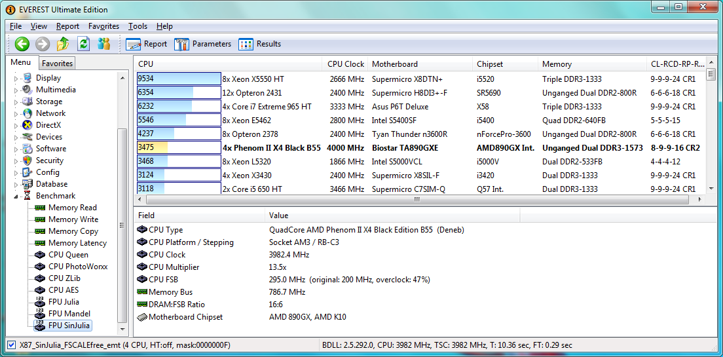Open the Report toolbar button

coord(146,45)
